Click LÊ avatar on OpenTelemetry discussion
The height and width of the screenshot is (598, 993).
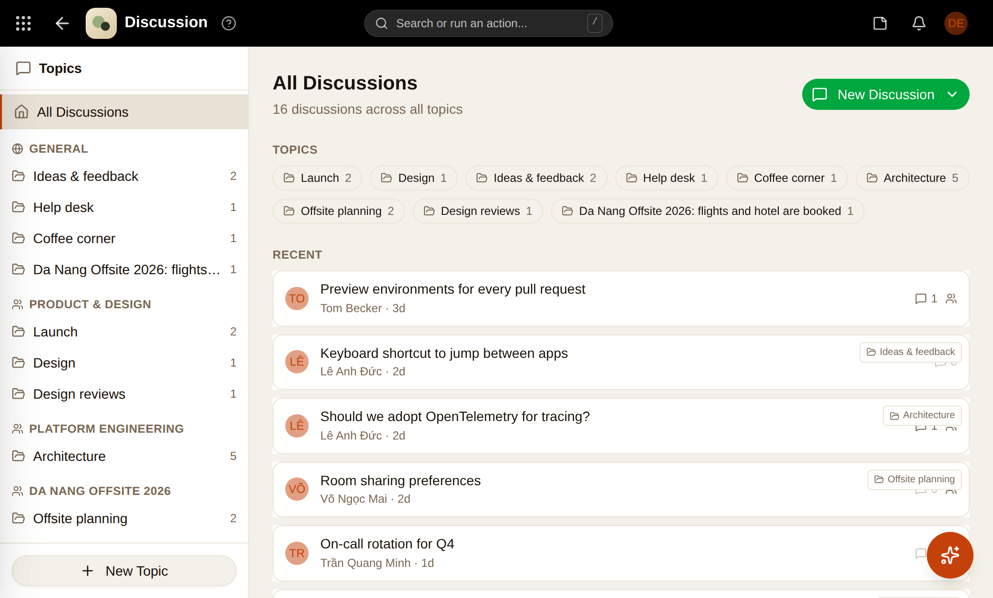297,426
